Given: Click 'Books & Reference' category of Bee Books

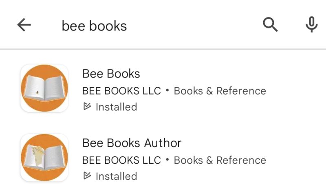Looking at the screenshot, I should (220, 91).
